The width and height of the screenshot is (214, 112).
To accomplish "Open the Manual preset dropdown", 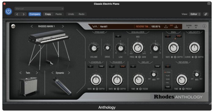I will (x=39, y=9).
